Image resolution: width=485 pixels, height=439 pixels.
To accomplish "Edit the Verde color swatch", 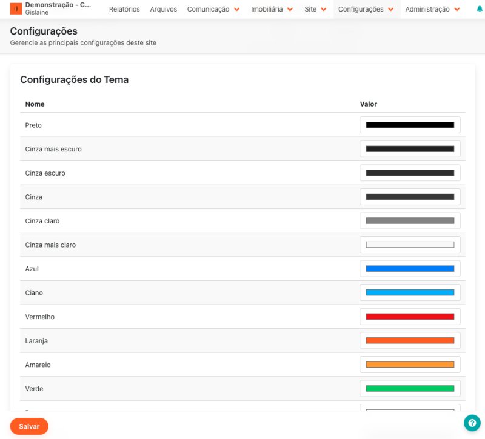I will [x=410, y=389].
